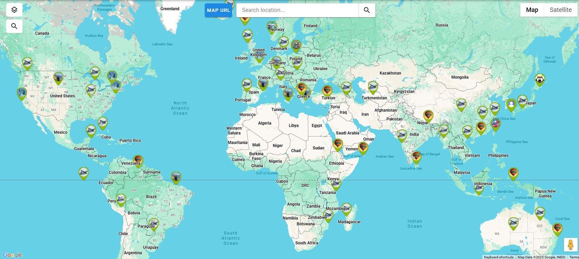The width and height of the screenshot is (579, 259).
Task: Select the US flag marker near Taiwan
Action: 496,124
